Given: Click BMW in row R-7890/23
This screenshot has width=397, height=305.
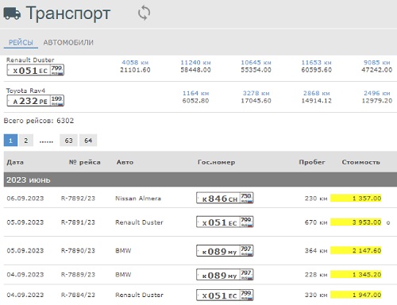Looking at the screenshot, I should pyautogui.click(x=123, y=250).
